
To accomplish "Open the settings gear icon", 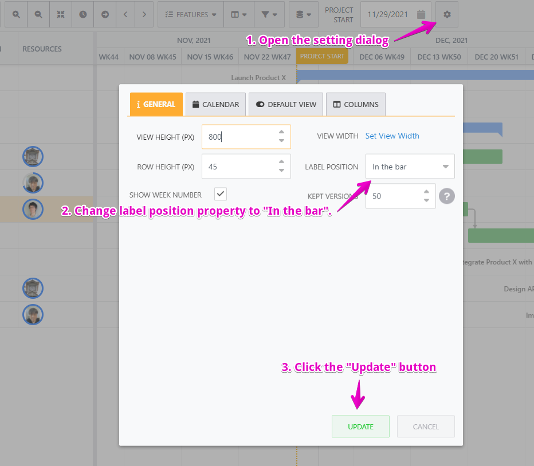I will pos(446,14).
